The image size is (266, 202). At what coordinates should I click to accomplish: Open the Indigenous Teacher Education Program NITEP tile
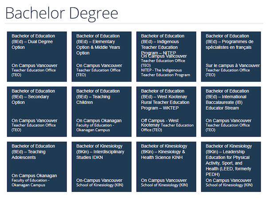[x=166, y=57]
